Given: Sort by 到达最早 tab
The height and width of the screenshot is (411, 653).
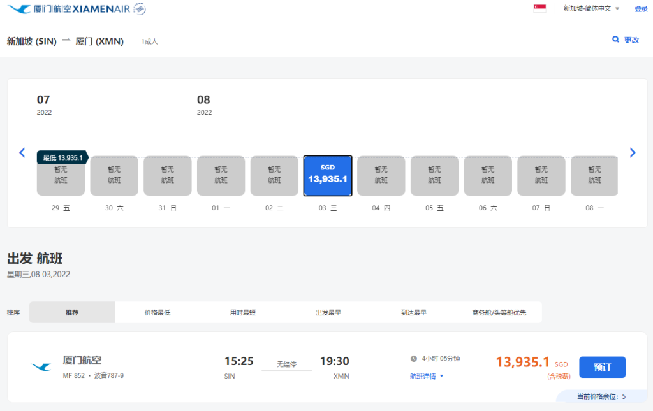Looking at the screenshot, I should pos(413,312).
